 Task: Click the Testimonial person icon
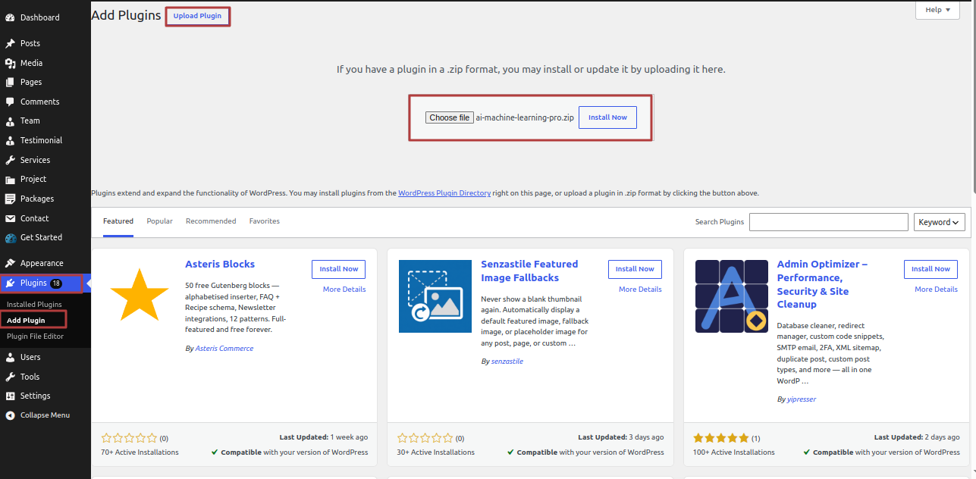tap(10, 140)
